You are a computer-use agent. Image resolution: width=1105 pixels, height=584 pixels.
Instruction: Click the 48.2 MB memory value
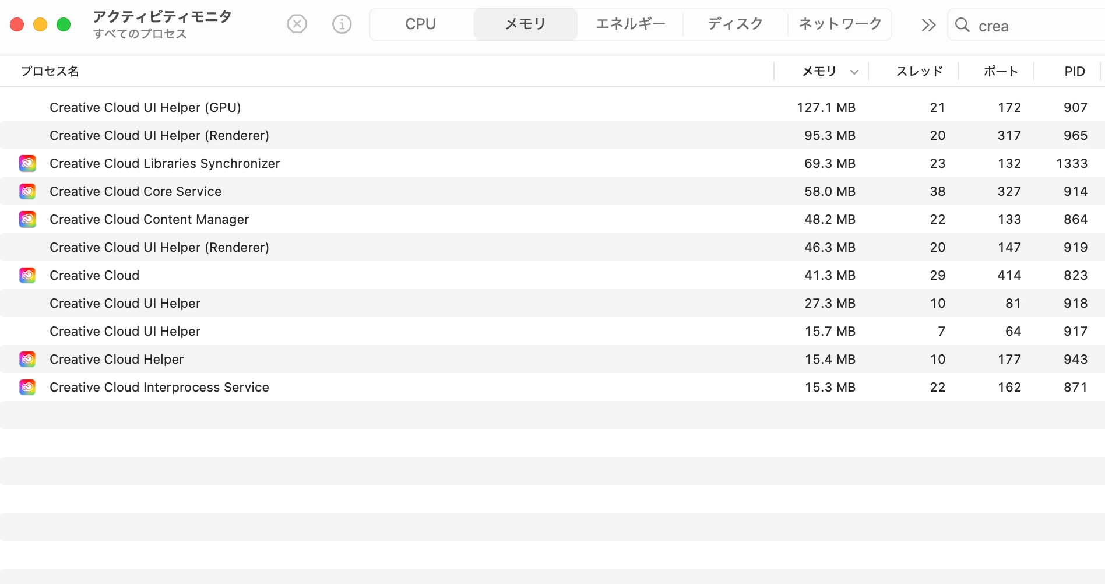click(830, 219)
